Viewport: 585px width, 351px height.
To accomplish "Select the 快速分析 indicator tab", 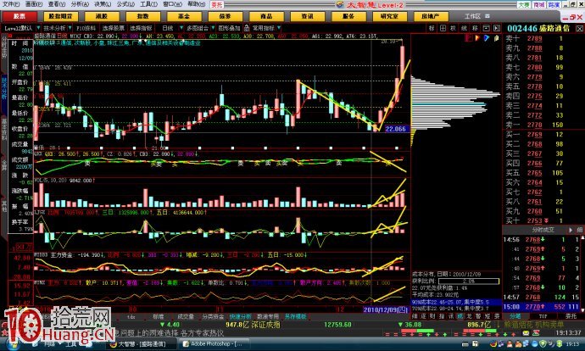I will pyautogui.click(x=241, y=316).
